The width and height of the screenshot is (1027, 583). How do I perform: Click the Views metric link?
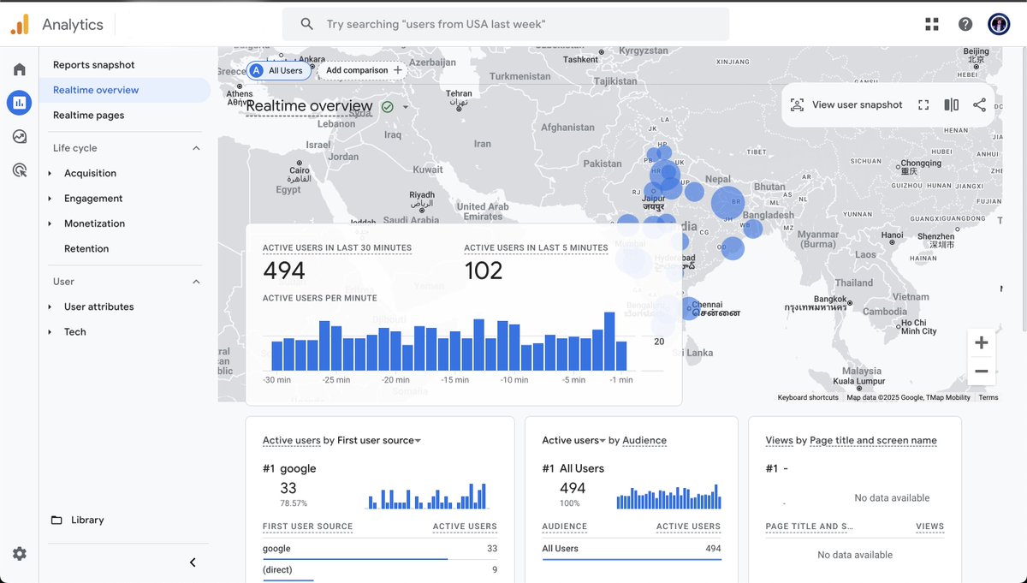tap(780, 440)
